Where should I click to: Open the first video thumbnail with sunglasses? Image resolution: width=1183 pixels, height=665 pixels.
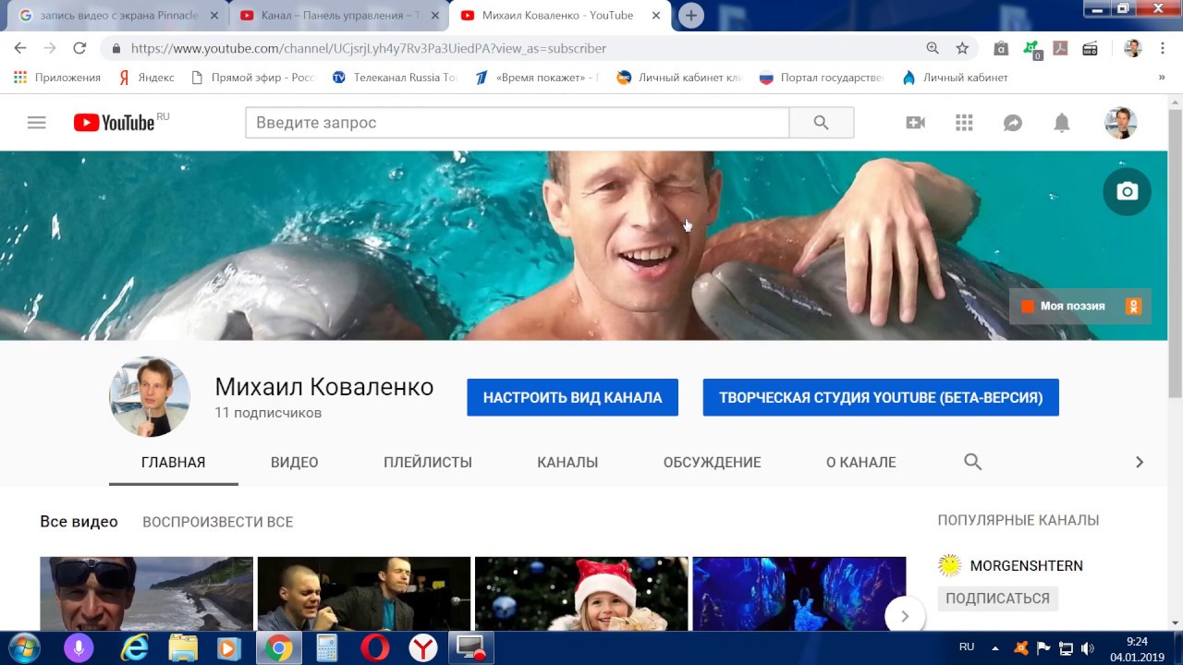pos(146,594)
